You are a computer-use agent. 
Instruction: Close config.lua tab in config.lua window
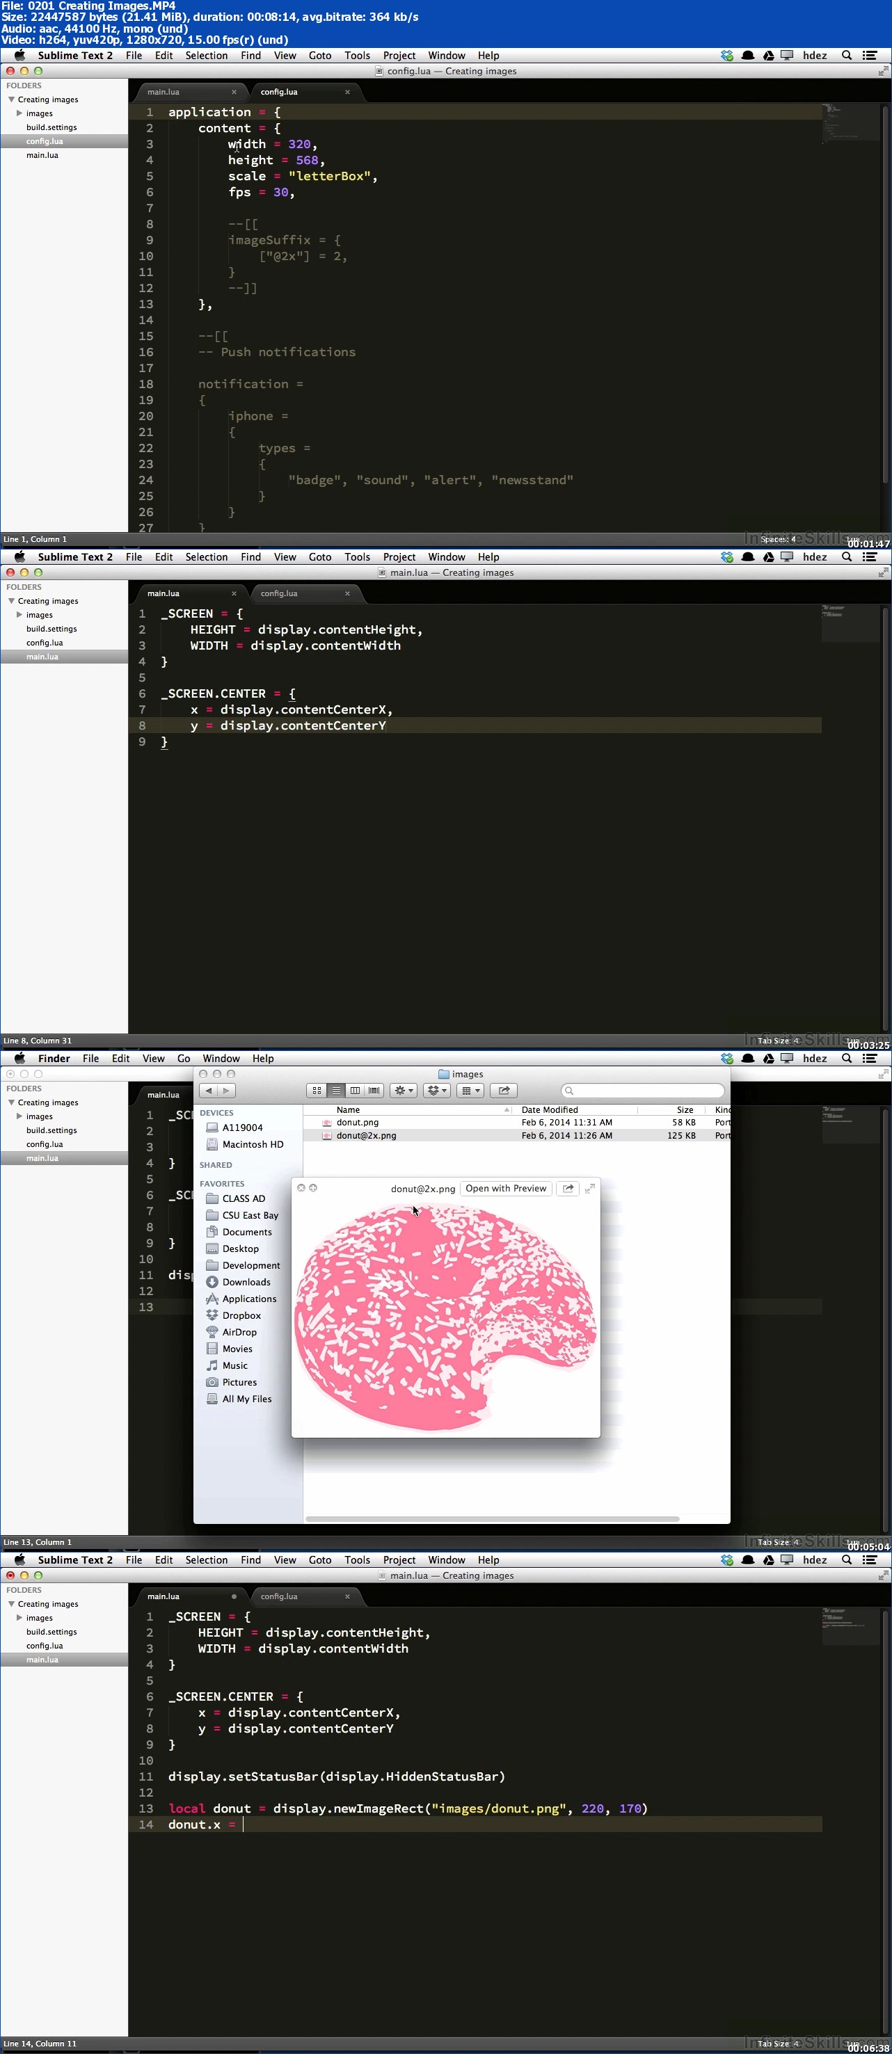pyautogui.click(x=347, y=92)
